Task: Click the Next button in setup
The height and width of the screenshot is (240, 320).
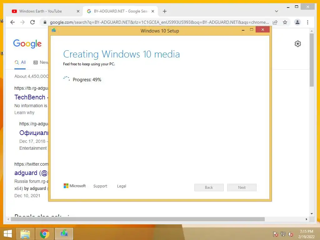Action: [242, 187]
